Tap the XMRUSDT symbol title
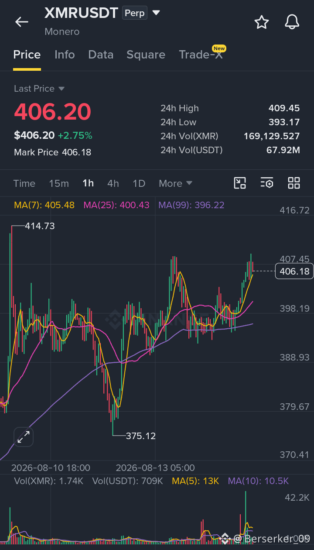This screenshot has height=550, width=314. (81, 13)
